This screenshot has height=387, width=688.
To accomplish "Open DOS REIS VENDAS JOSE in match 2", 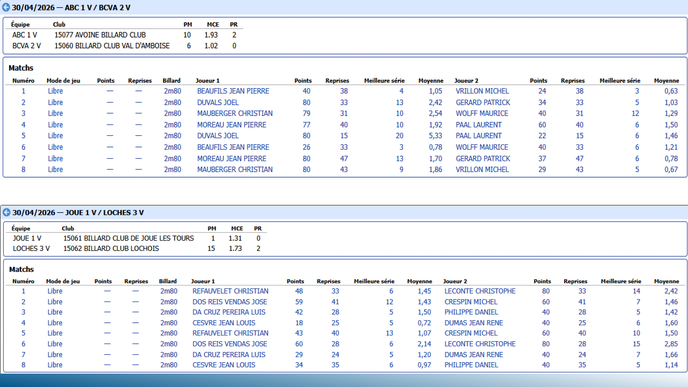I will coord(230,302).
